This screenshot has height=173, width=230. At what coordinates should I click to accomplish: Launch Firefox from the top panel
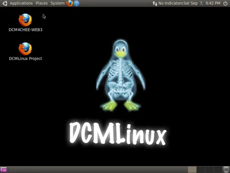(69, 3)
